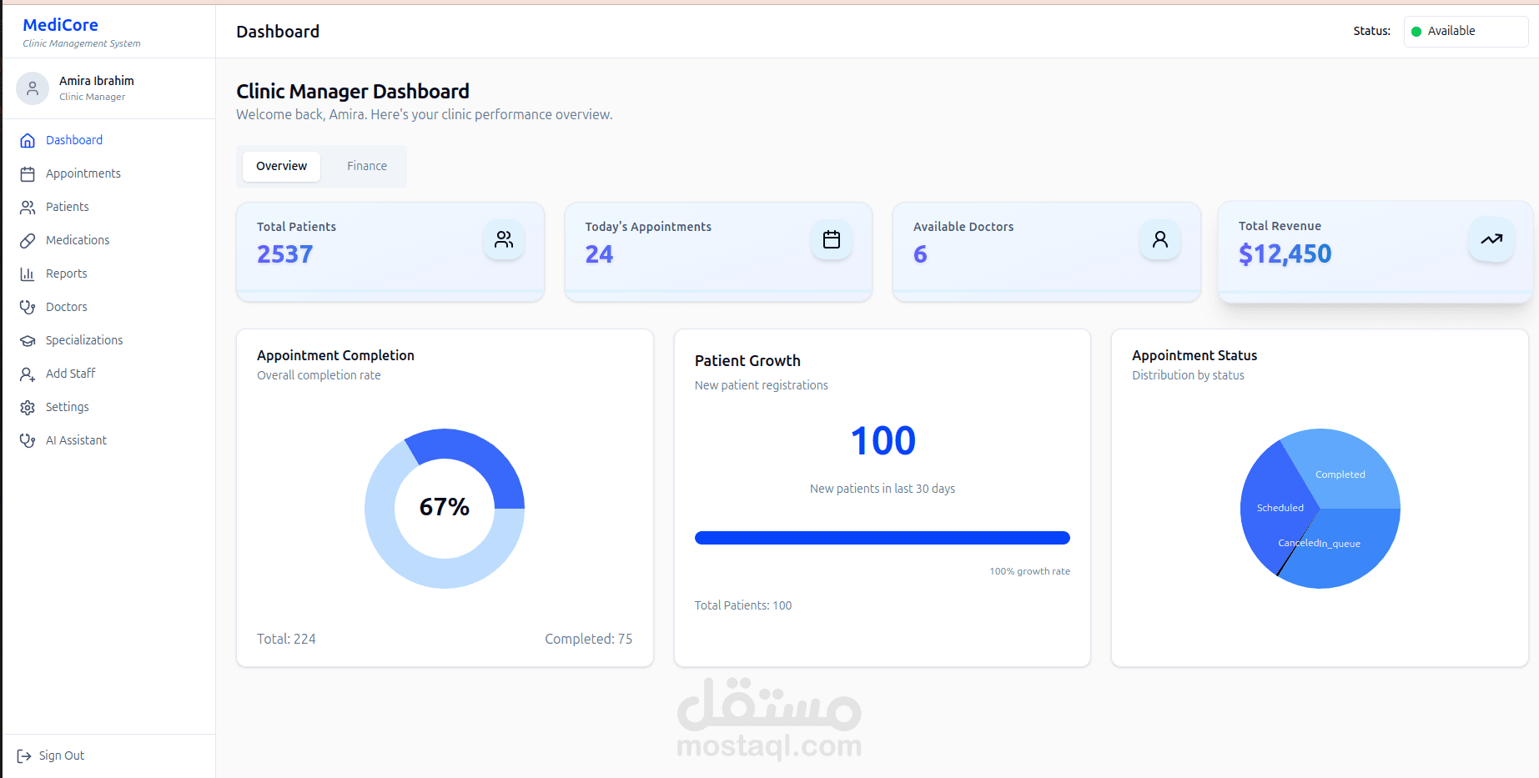Click the 100% growth rate progress bar
The width and height of the screenshot is (1539, 778).
coord(882,538)
